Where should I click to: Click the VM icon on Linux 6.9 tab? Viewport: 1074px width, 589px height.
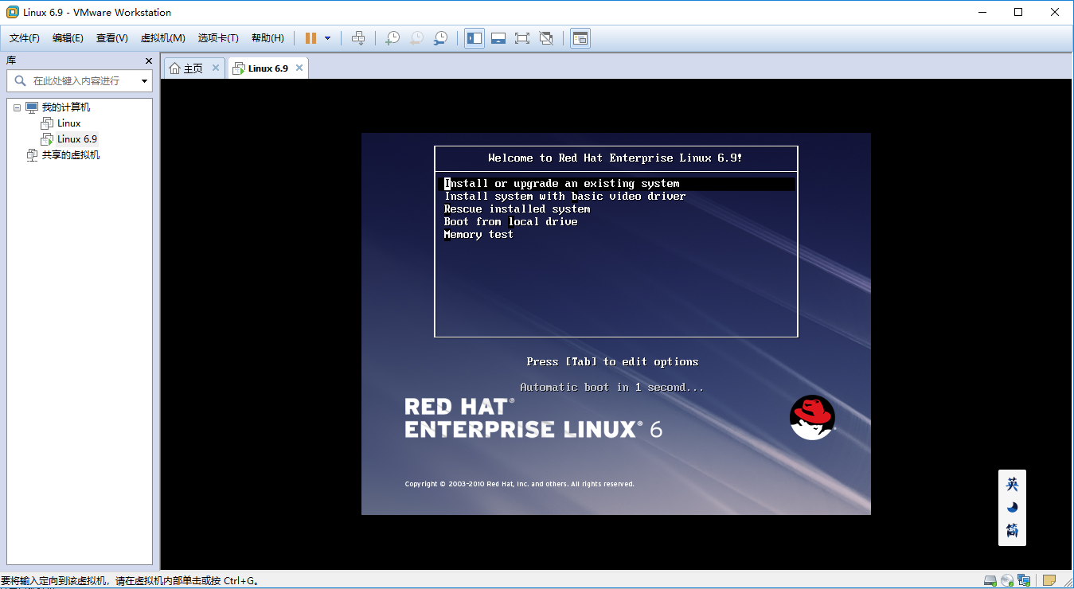(238, 68)
